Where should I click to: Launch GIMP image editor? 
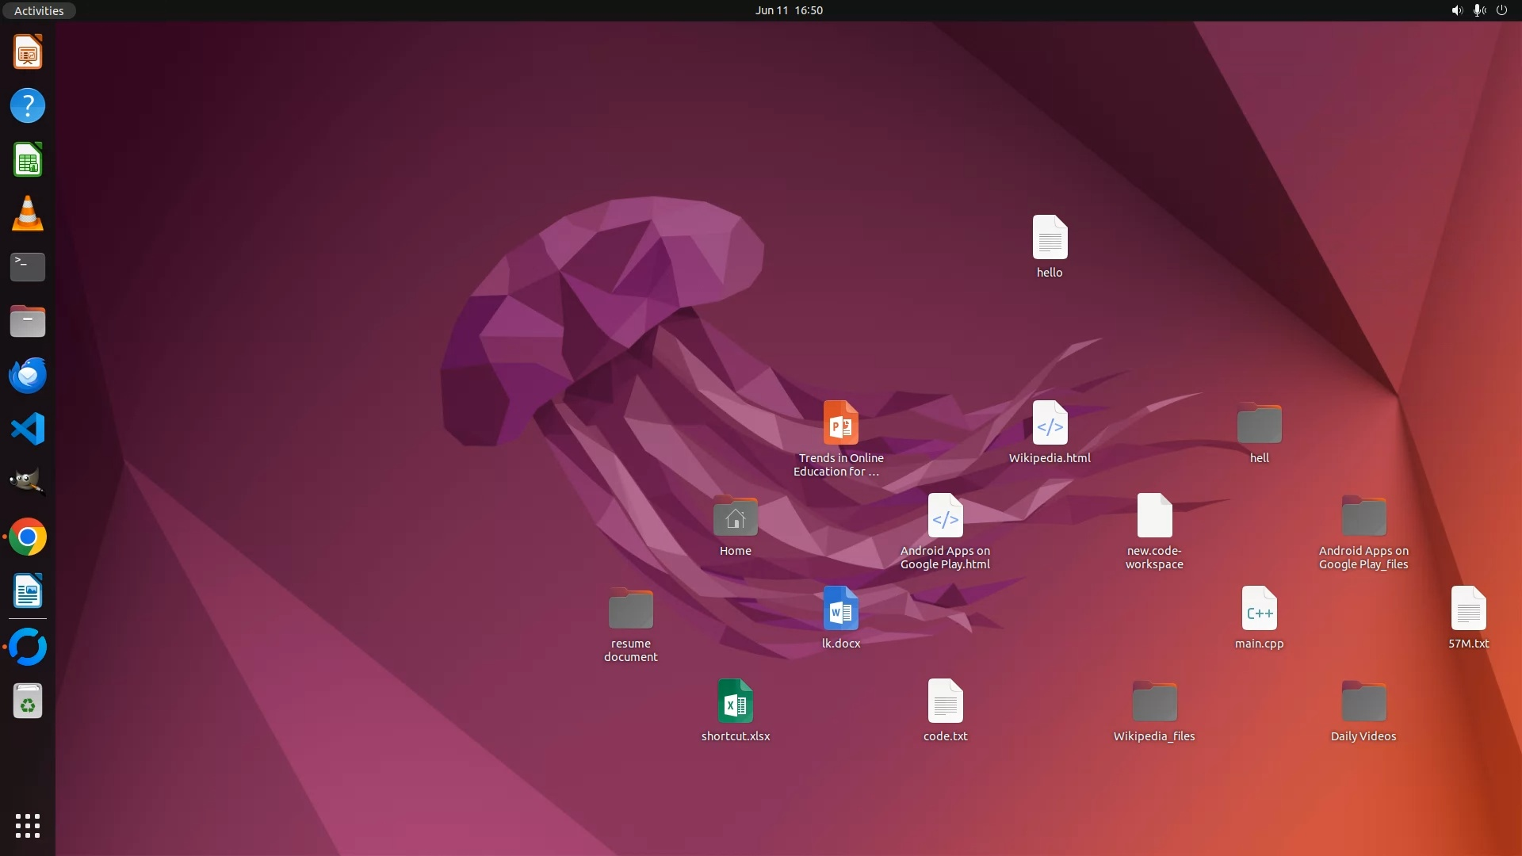[x=28, y=482]
